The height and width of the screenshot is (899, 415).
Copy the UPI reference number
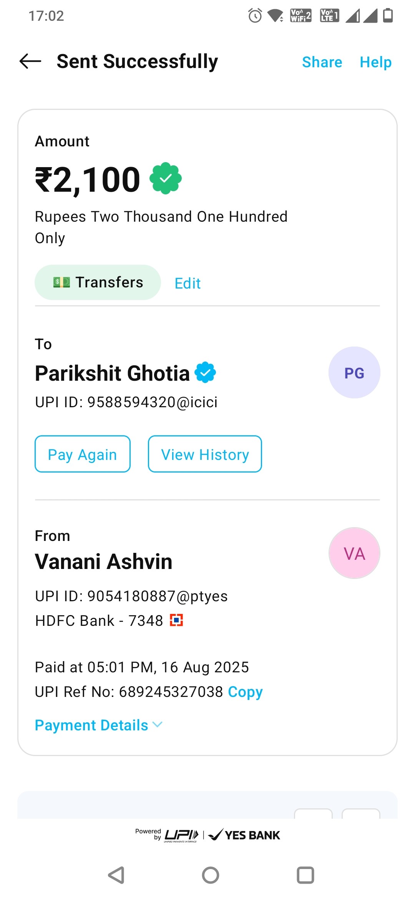[245, 692]
